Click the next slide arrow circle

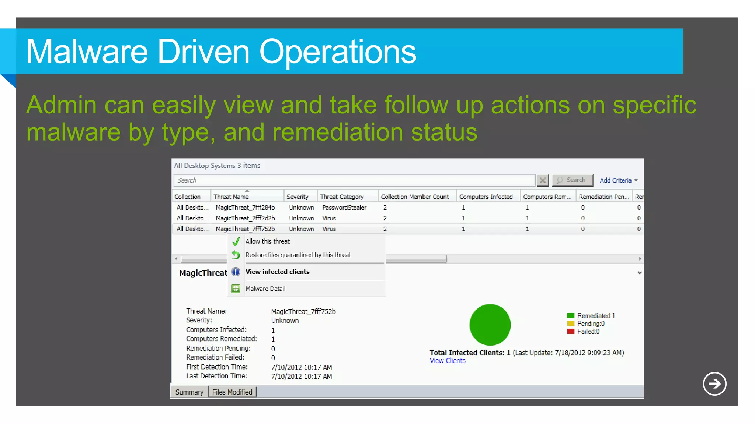(x=714, y=384)
